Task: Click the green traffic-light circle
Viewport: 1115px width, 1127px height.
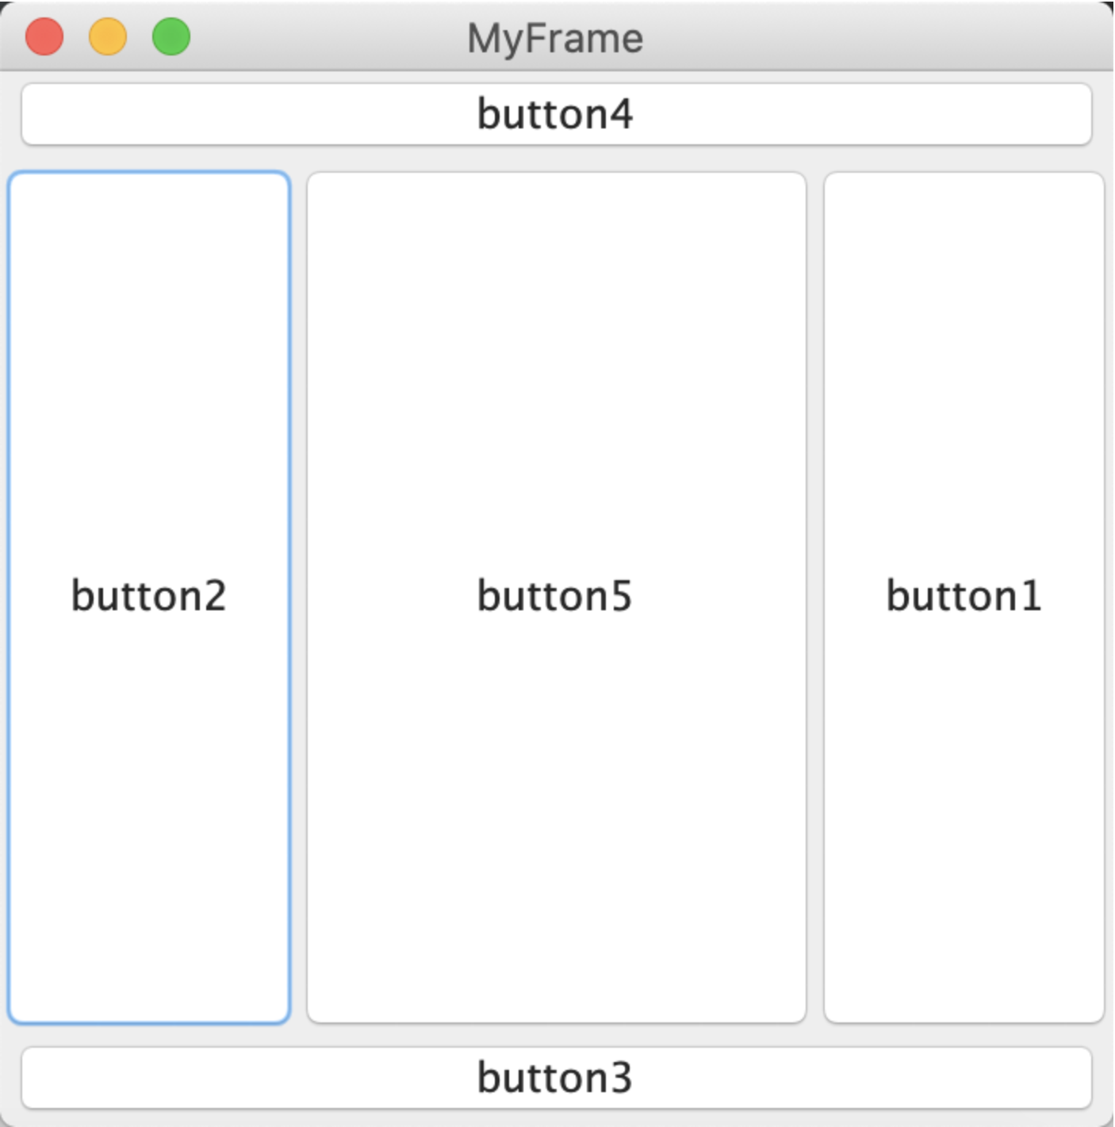Action: [171, 37]
